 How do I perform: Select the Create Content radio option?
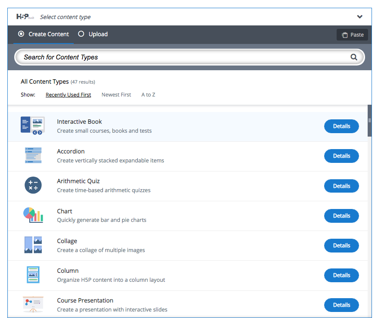(x=44, y=34)
